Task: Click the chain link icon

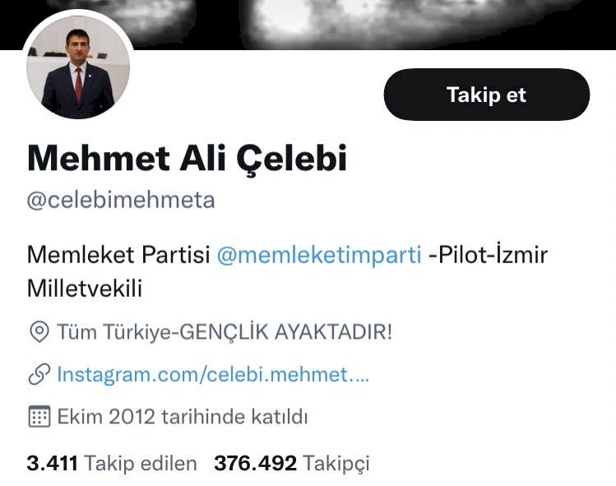Action: 39,374
